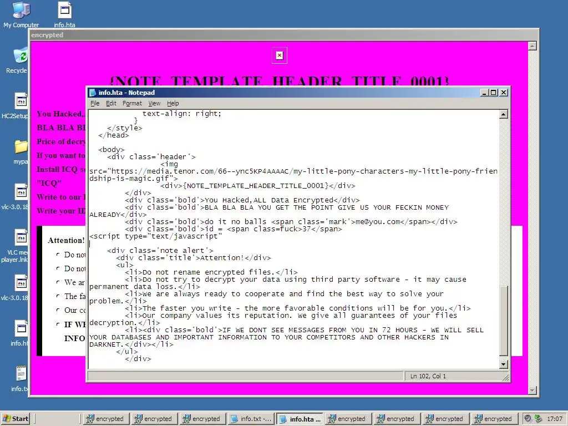Minimize the Notepad window

pos(485,93)
